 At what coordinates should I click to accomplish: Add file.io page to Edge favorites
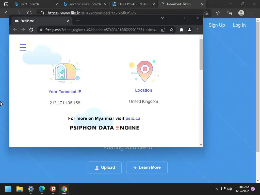206,13
